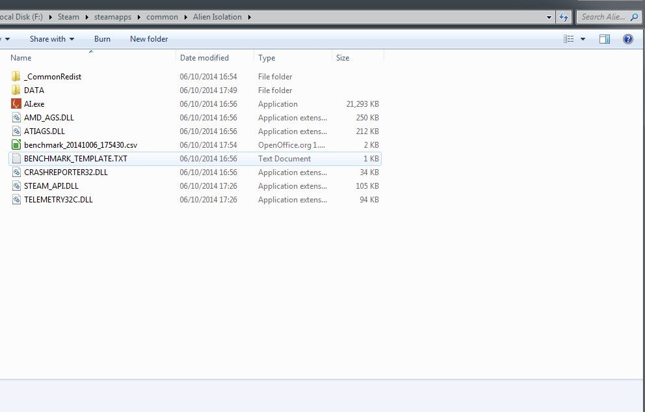Select the BENCHMARK_TEMPLATE.TXT document icon
This screenshot has height=412, width=645.
pos(16,158)
